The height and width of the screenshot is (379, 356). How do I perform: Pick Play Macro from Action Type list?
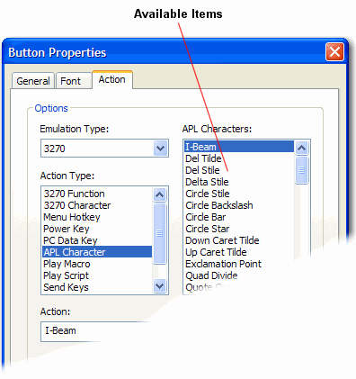click(x=97, y=264)
